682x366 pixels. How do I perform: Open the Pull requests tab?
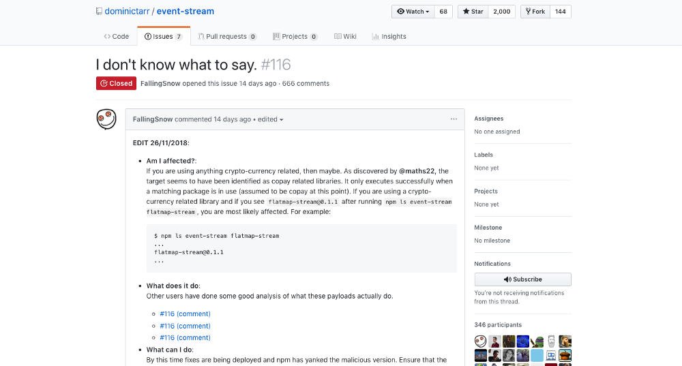(x=227, y=37)
